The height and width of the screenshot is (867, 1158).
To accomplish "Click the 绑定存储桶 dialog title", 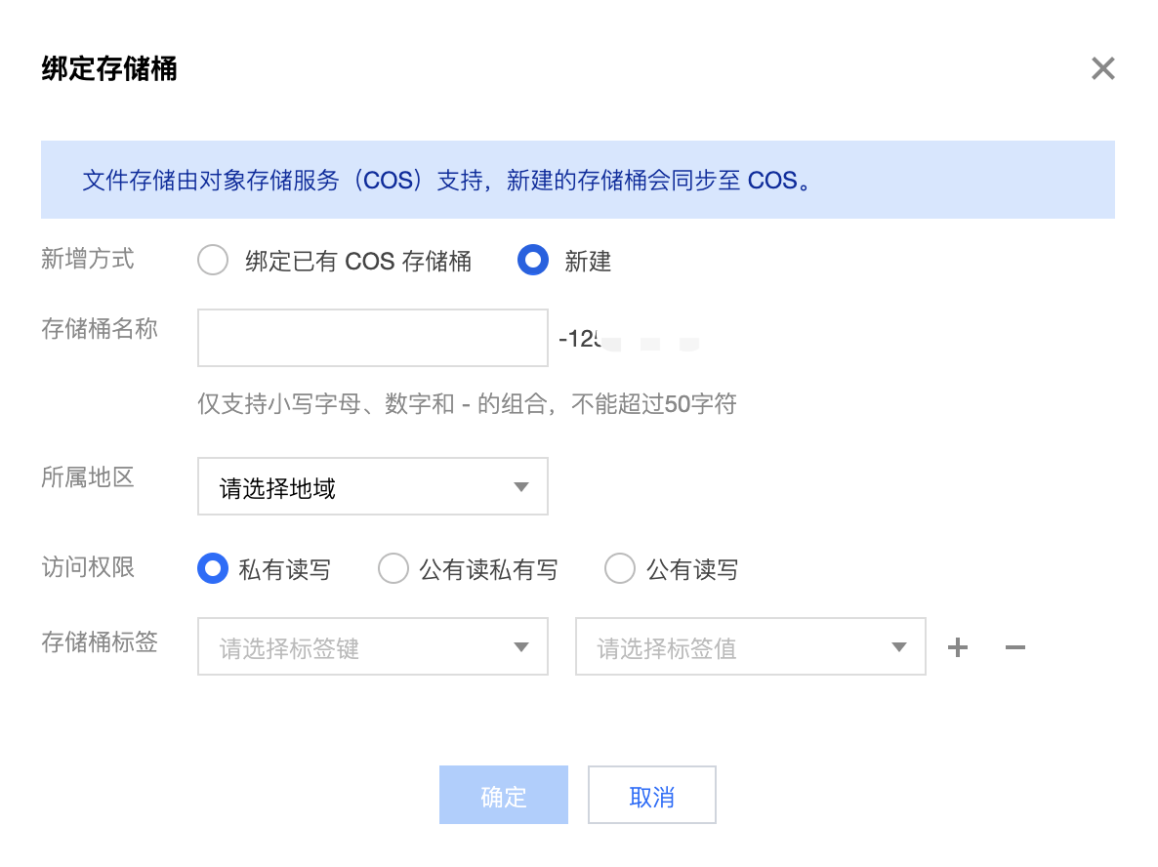I will click(109, 69).
